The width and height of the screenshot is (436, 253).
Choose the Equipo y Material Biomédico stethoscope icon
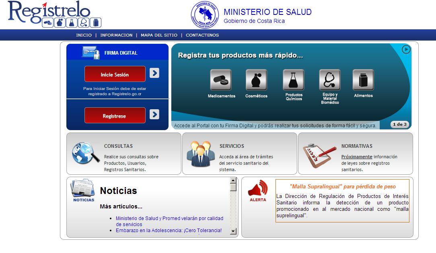point(330,80)
